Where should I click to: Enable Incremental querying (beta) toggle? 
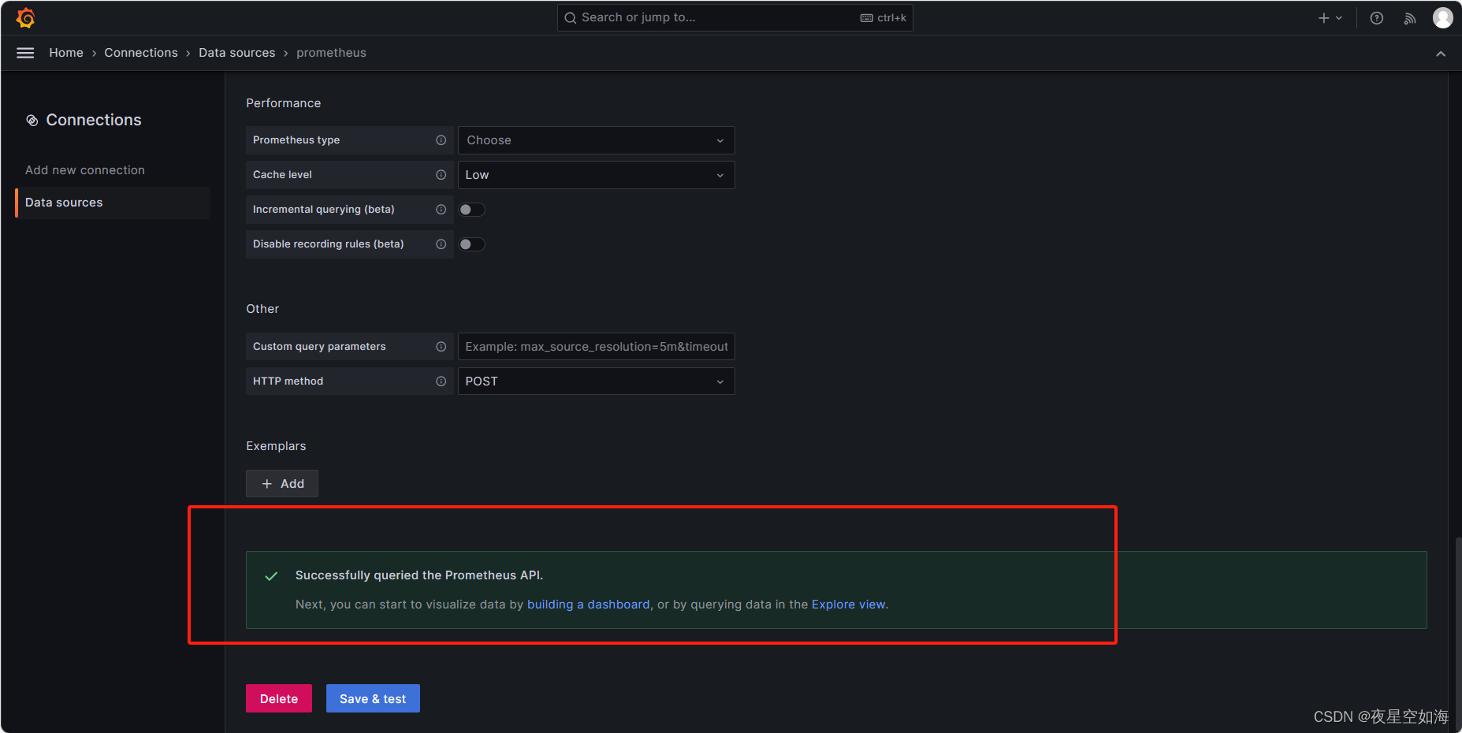(471, 210)
